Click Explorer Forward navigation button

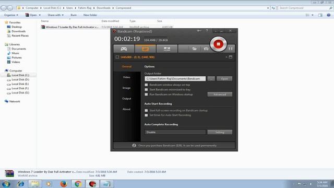pos(10,8)
